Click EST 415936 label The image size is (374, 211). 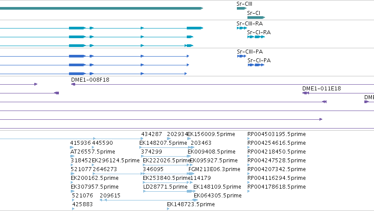click(x=80, y=143)
